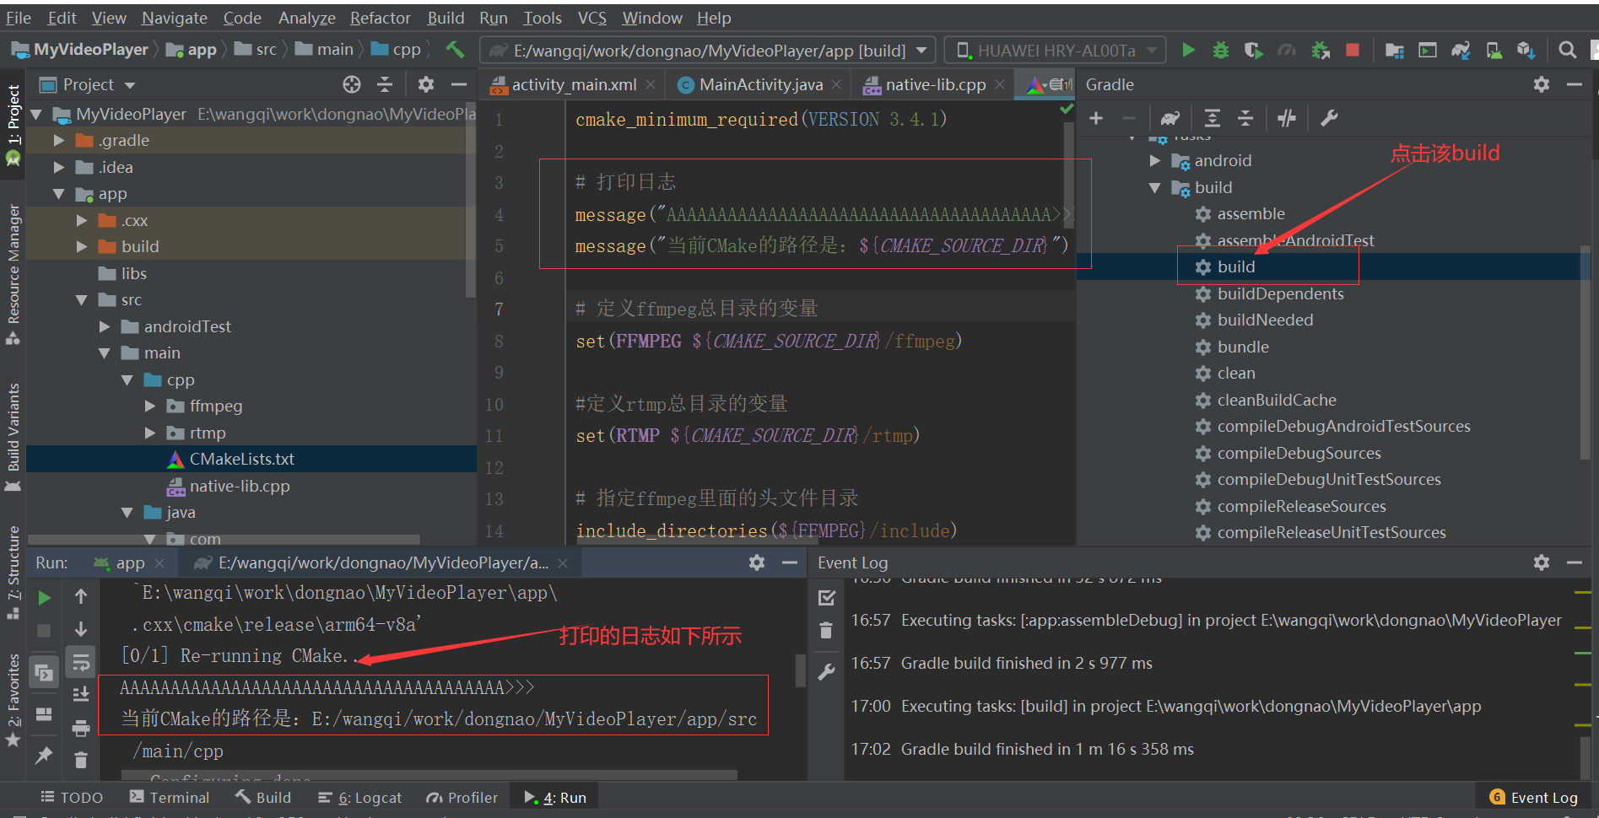This screenshot has width=1599, height=818.
Task: Select buildNeeded Gradle task
Action: point(1265,320)
